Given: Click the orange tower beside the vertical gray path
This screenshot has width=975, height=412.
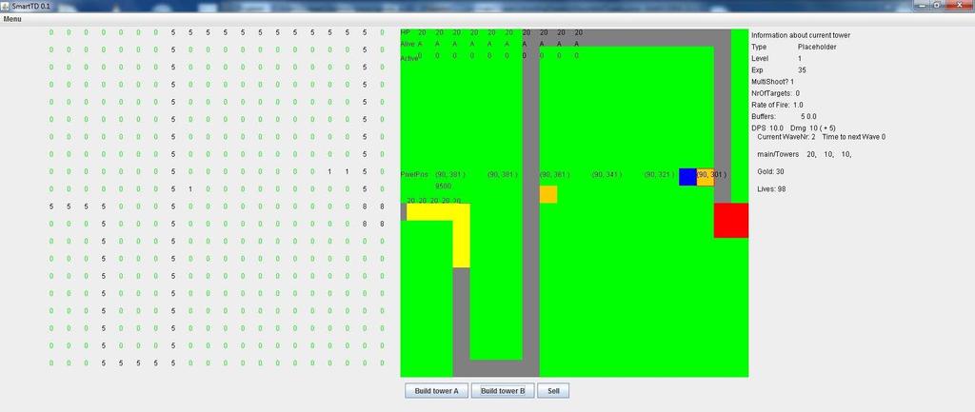Looking at the screenshot, I should tap(548, 194).
